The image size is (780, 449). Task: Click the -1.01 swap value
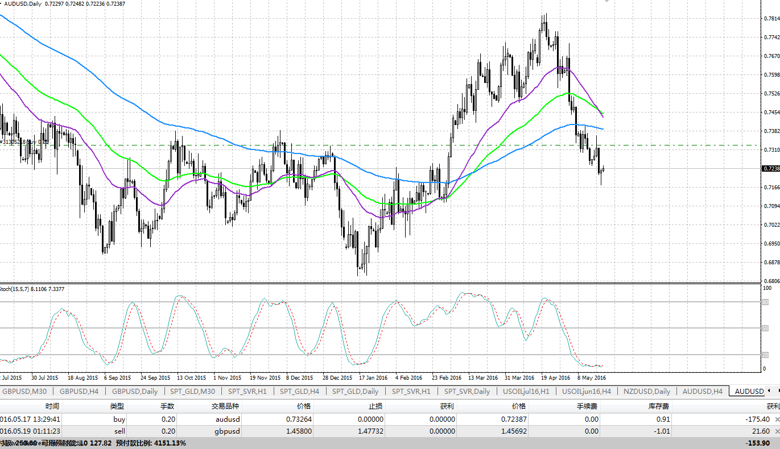point(662,431)
